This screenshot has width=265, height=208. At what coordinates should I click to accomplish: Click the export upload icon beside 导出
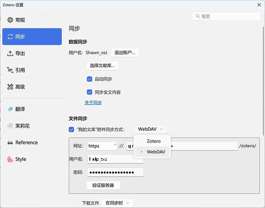(x=10, y=53)
